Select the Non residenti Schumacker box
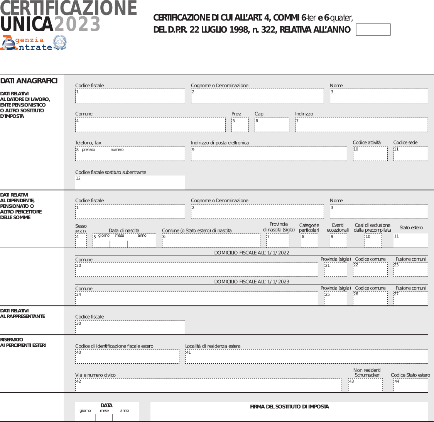Image resolution: width=434 pixels, height=422 pixels. (365, 385)
